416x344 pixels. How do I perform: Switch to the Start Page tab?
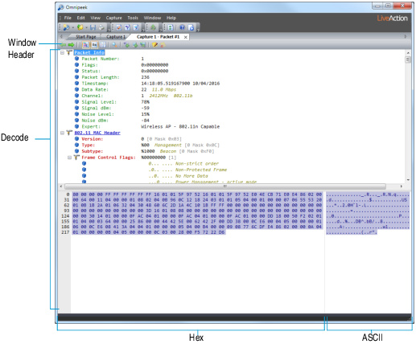[x=86, y=37]
